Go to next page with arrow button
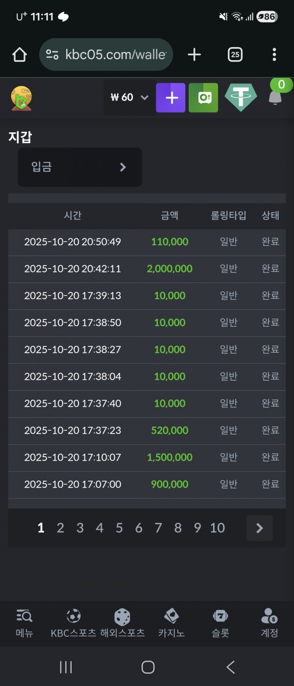This screenshot has height=686, width=294. pos(259,528)
